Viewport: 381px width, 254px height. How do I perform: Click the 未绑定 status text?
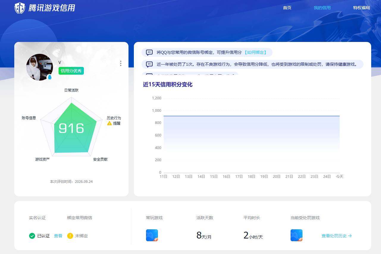pos(81,236)
